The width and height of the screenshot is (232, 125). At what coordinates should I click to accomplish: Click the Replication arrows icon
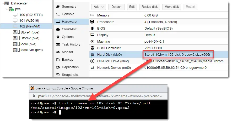click(x=58, y=67)
